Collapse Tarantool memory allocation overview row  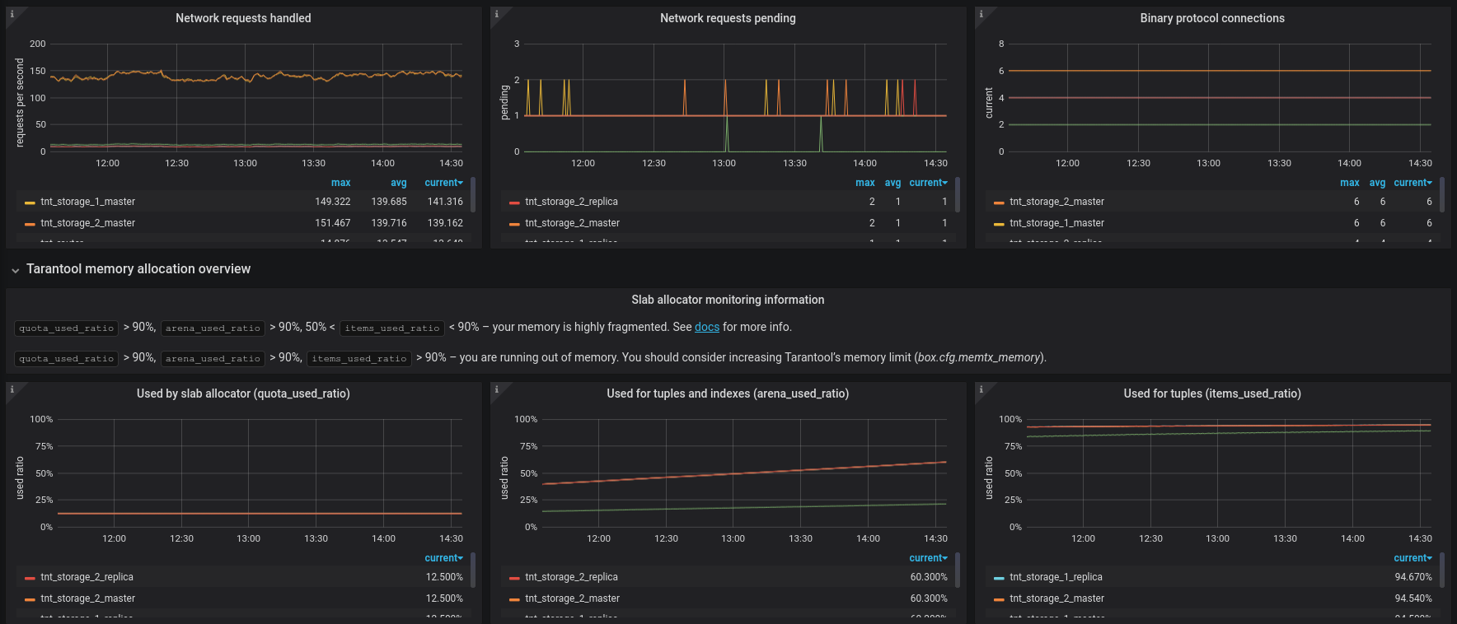138,269
